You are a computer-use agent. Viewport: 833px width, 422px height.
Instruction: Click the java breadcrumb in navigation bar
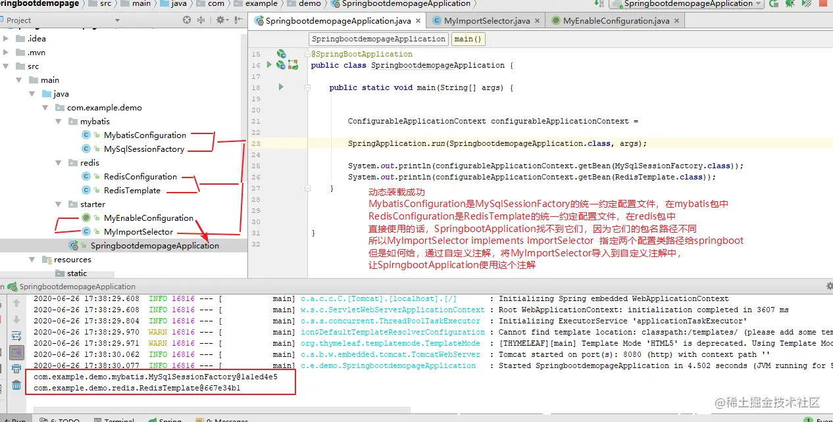pos(178,4)
